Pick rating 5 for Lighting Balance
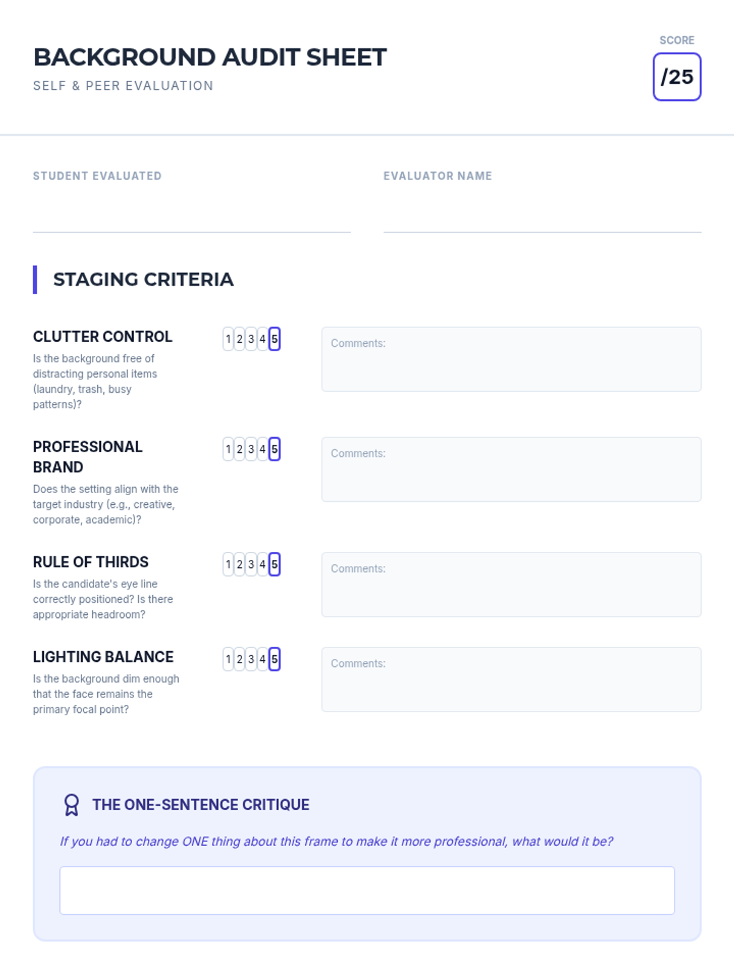The image size is (734, 979). [x=275, y=659]
